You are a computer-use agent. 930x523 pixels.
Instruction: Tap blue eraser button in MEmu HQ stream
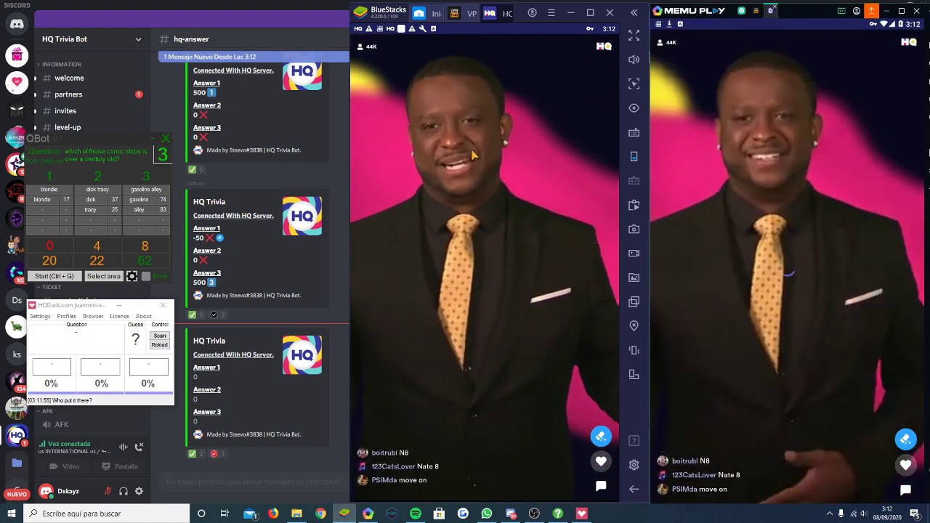tap(905, 439)
